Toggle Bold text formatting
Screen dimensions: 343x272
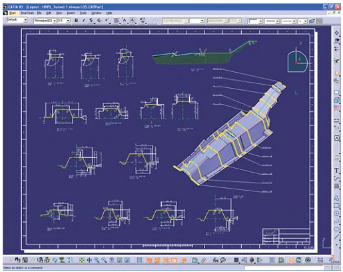click(77, 21)
